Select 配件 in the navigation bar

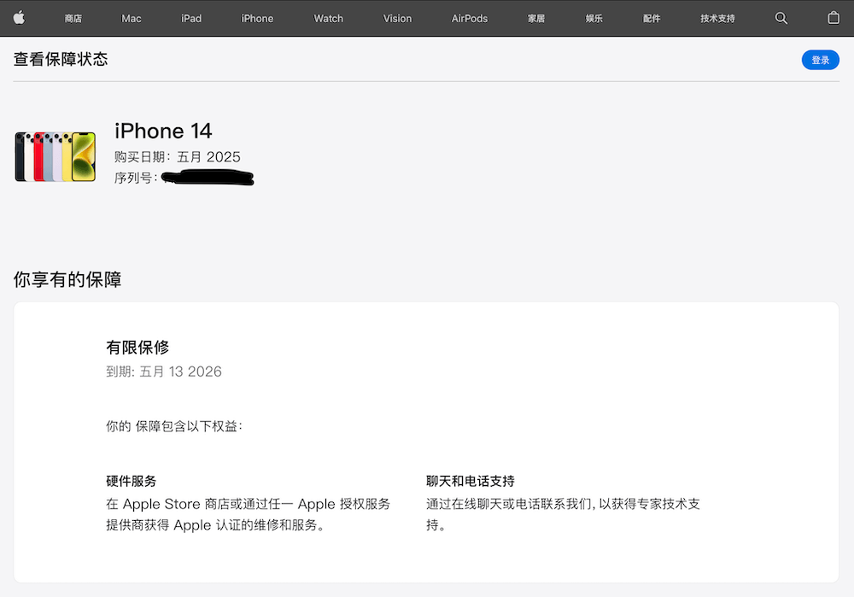click(652, 19)
